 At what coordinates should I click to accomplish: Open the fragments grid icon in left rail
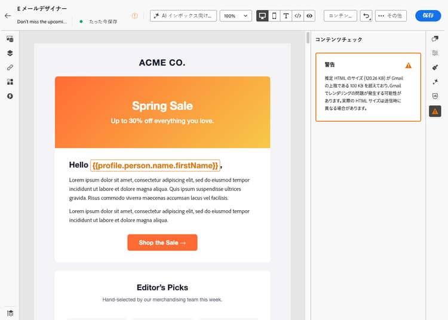coord(10,82)
